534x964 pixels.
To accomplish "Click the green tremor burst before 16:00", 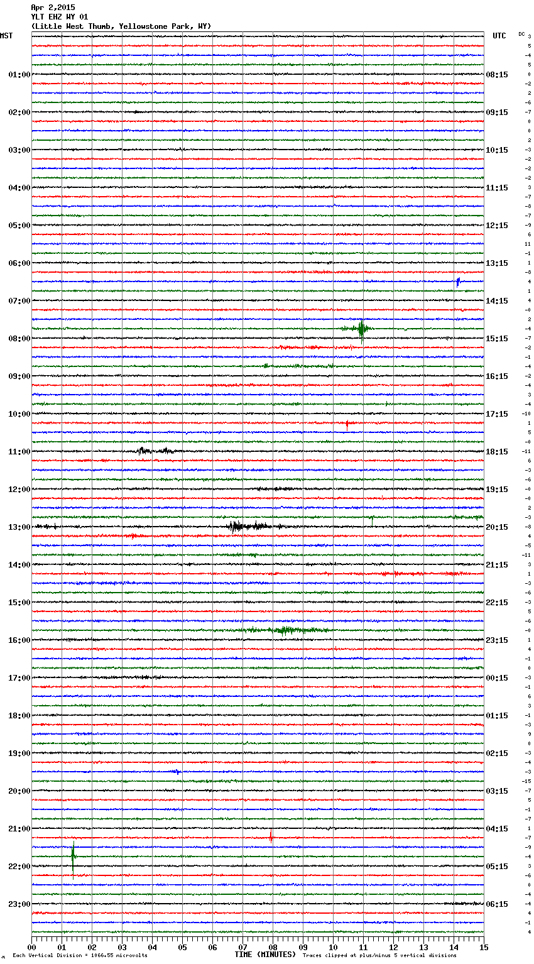I will click(x=286, y=630).
